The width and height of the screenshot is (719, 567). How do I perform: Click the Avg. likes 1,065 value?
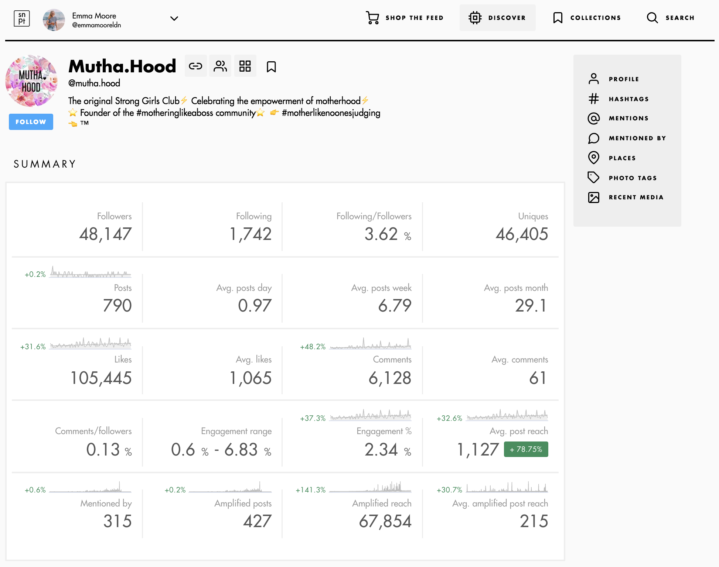click(251, 378)
